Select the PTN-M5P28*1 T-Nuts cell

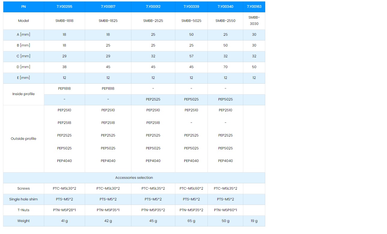tap(64, 210)
